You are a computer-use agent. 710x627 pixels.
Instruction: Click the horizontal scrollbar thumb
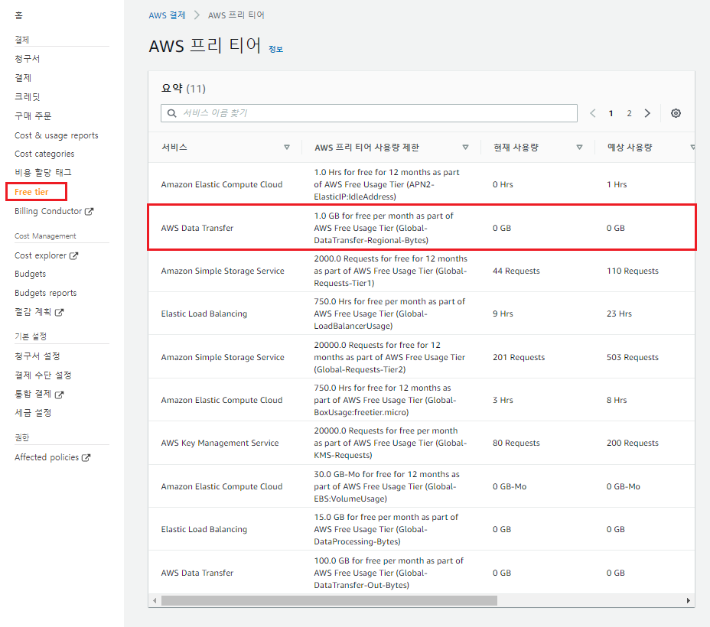tap(329, 601)
